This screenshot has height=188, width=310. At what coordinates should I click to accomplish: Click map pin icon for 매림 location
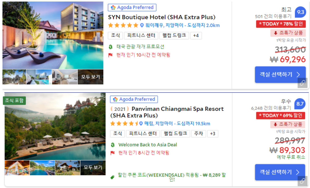(141, 124)
